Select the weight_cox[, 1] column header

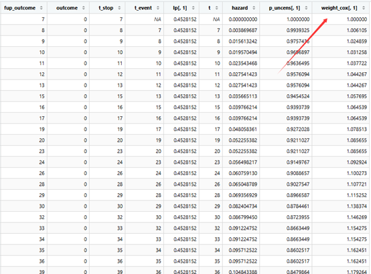point(339,8)
